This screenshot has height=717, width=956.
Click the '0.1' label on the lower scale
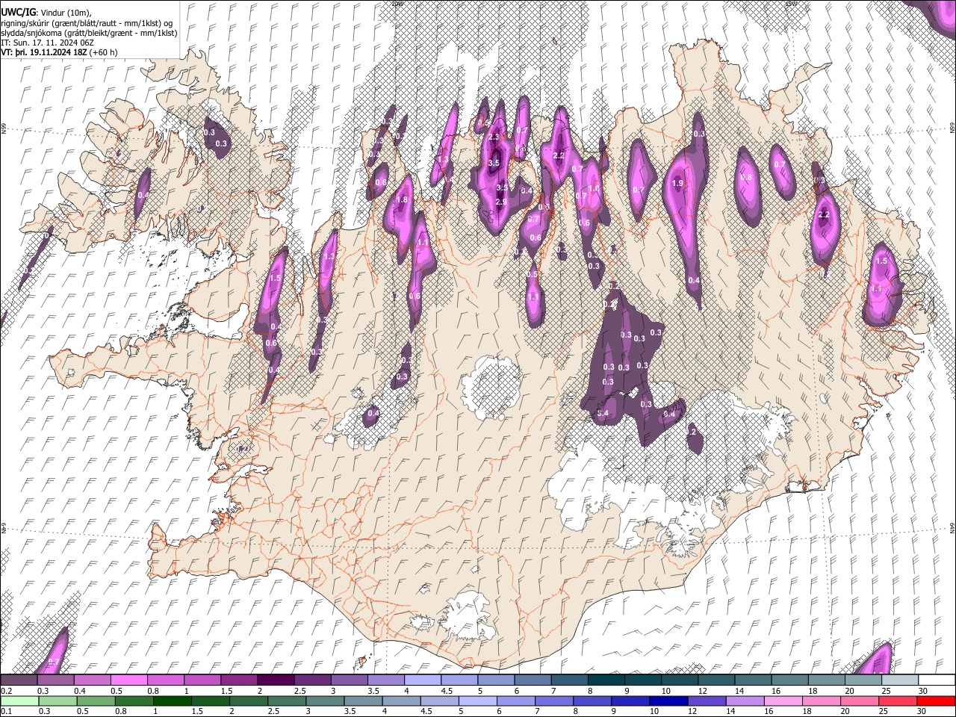[x=6, y=711]
